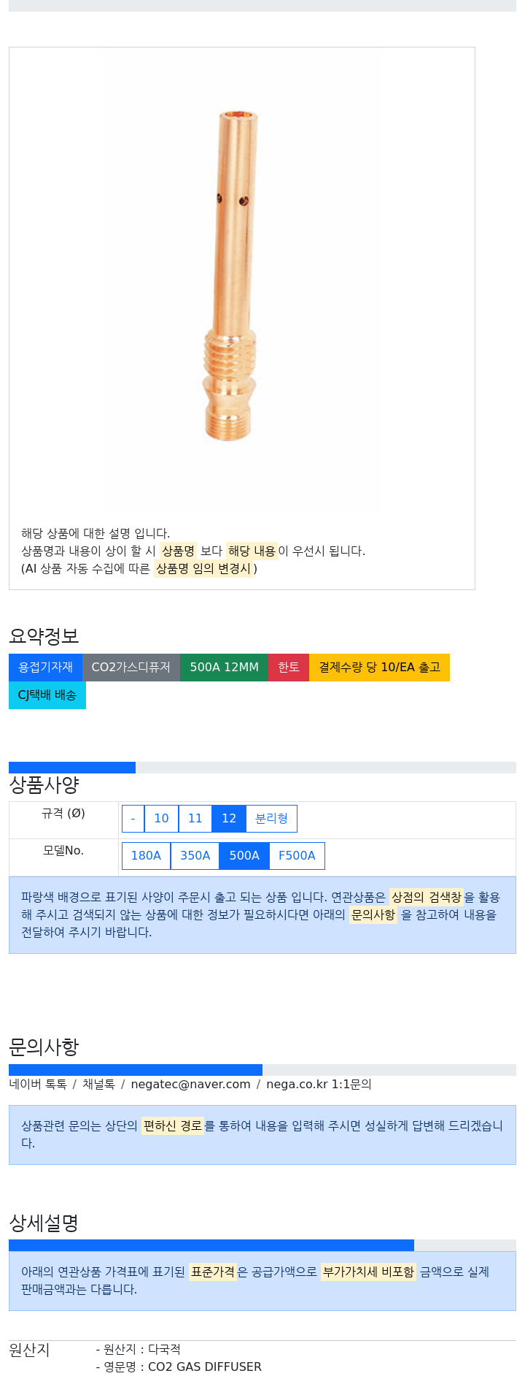Choose the dash size option
The height and width of the screenshot is (1376, 525).
(x=133, y=819)
